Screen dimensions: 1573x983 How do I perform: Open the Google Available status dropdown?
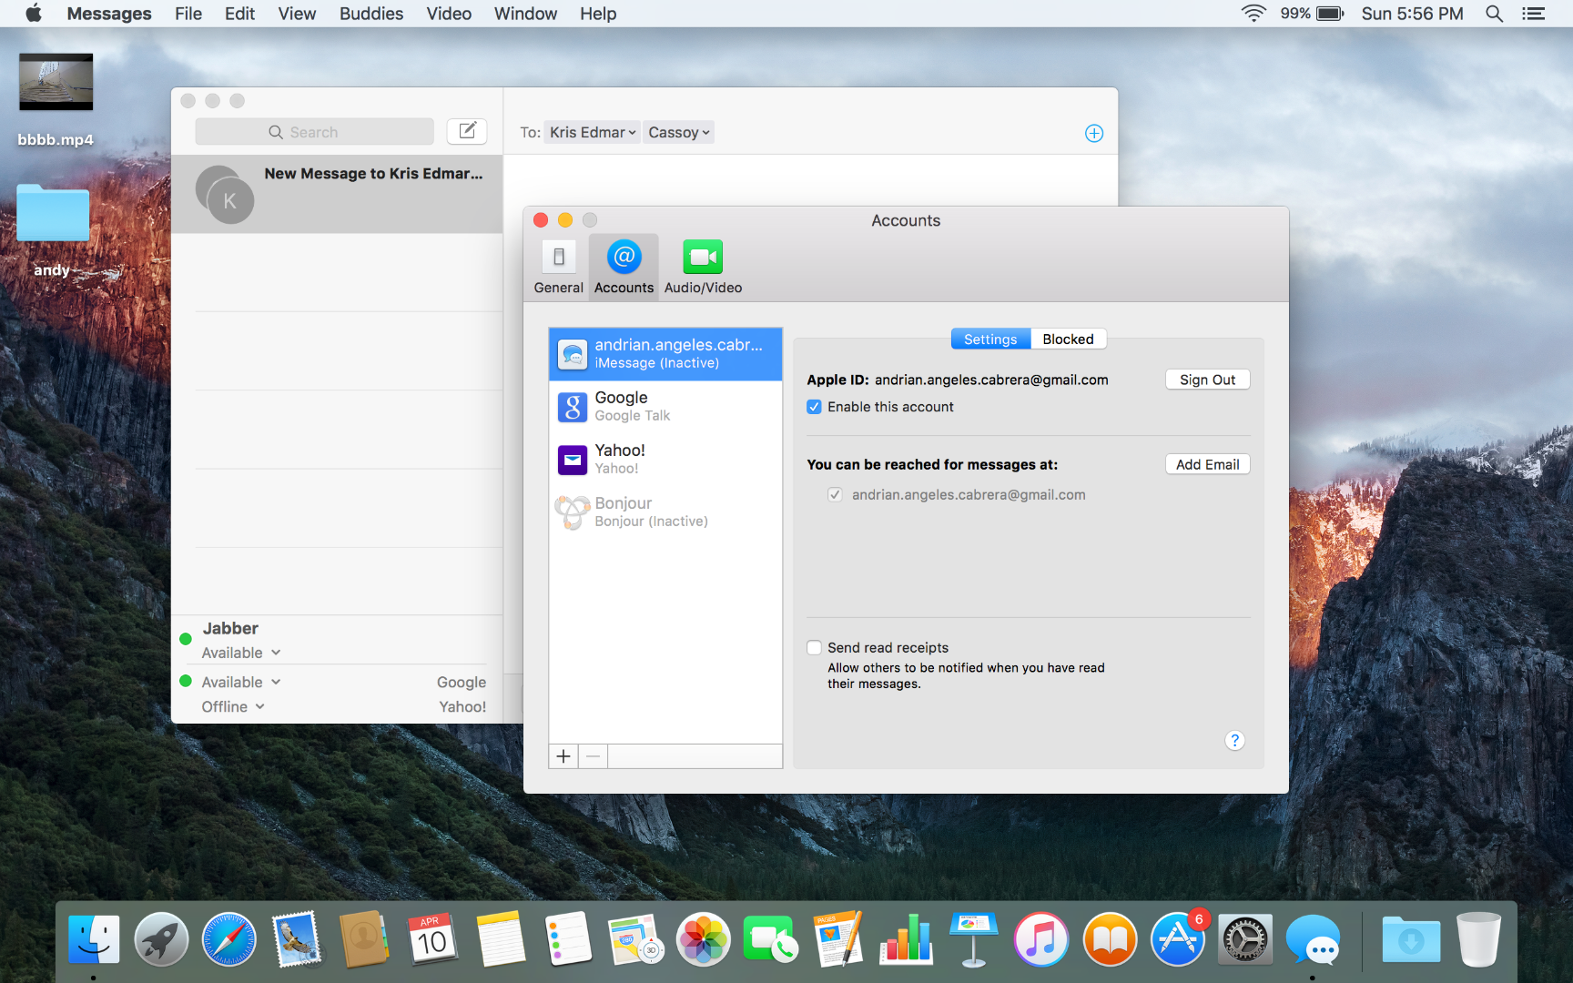click(x=241, y=682)
